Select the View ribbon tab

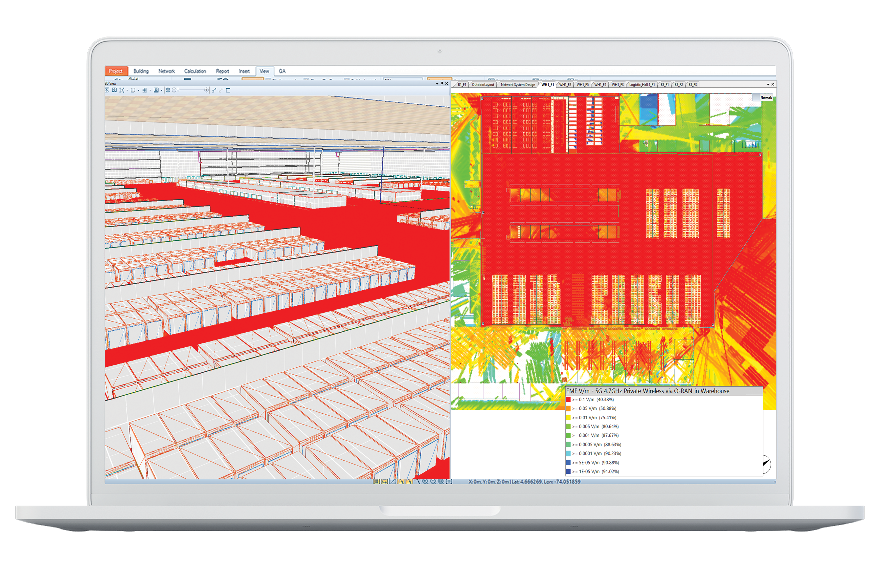pos(264,71)
